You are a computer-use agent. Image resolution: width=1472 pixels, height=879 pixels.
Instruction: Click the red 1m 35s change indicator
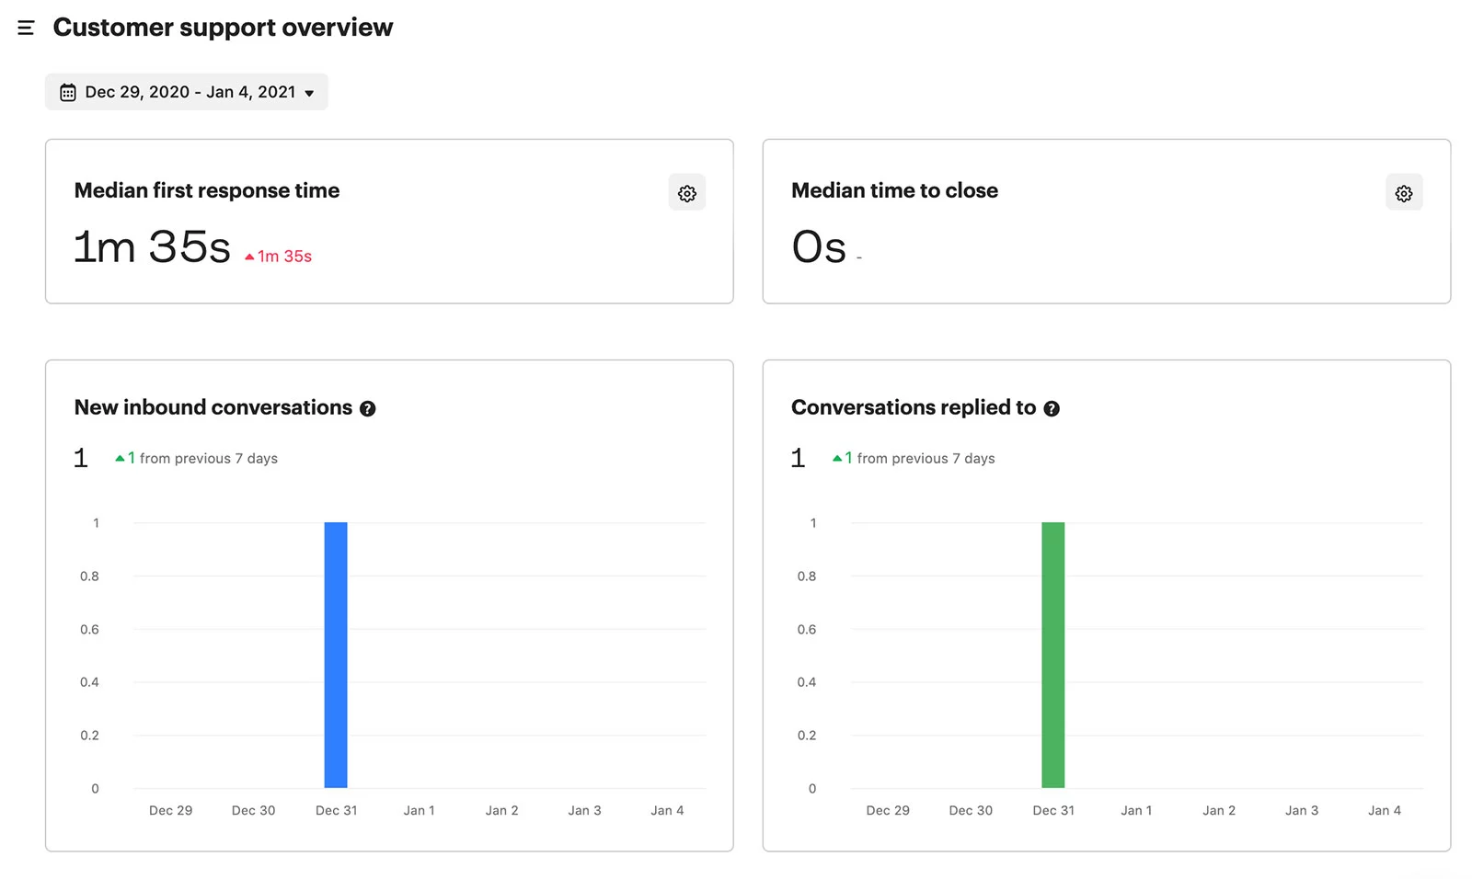pyautogui.click(x=278, y=257)
